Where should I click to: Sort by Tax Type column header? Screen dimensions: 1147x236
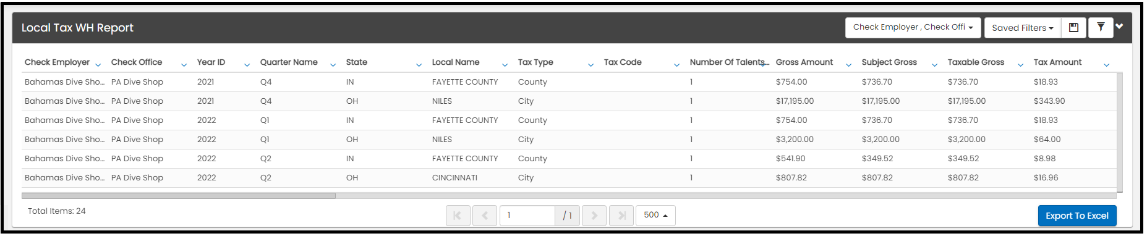[535, 62]
